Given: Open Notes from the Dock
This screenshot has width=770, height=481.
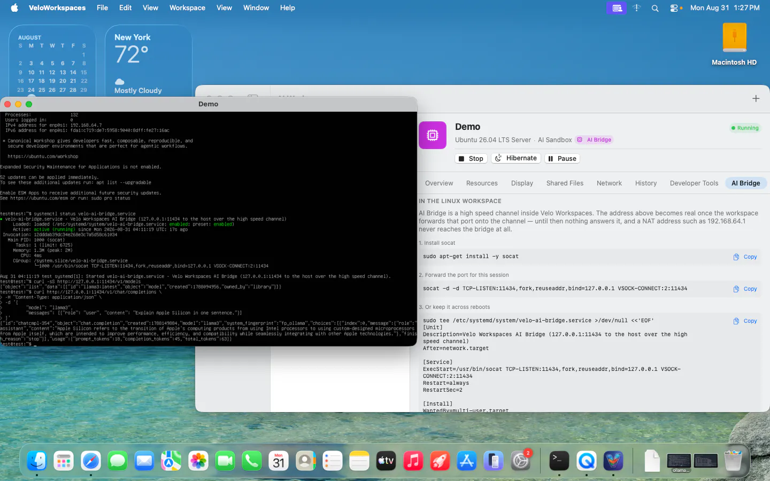Looking at the screenshot, I should click(359, 461).
